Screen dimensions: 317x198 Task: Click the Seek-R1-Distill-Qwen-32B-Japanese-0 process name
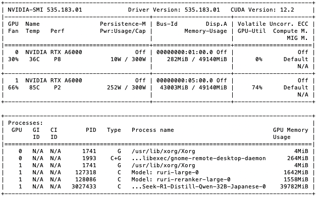199,186
